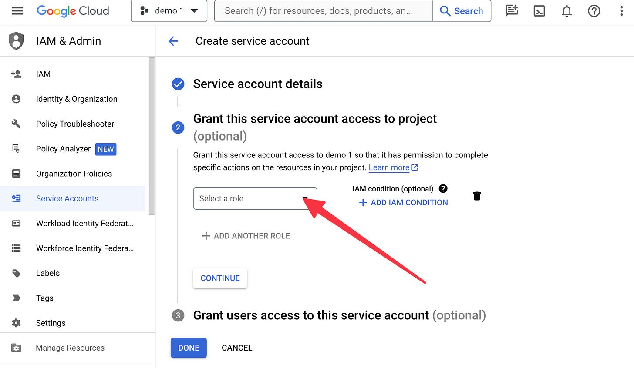Open the Gemini chat assistant icon

coord(512,11)
